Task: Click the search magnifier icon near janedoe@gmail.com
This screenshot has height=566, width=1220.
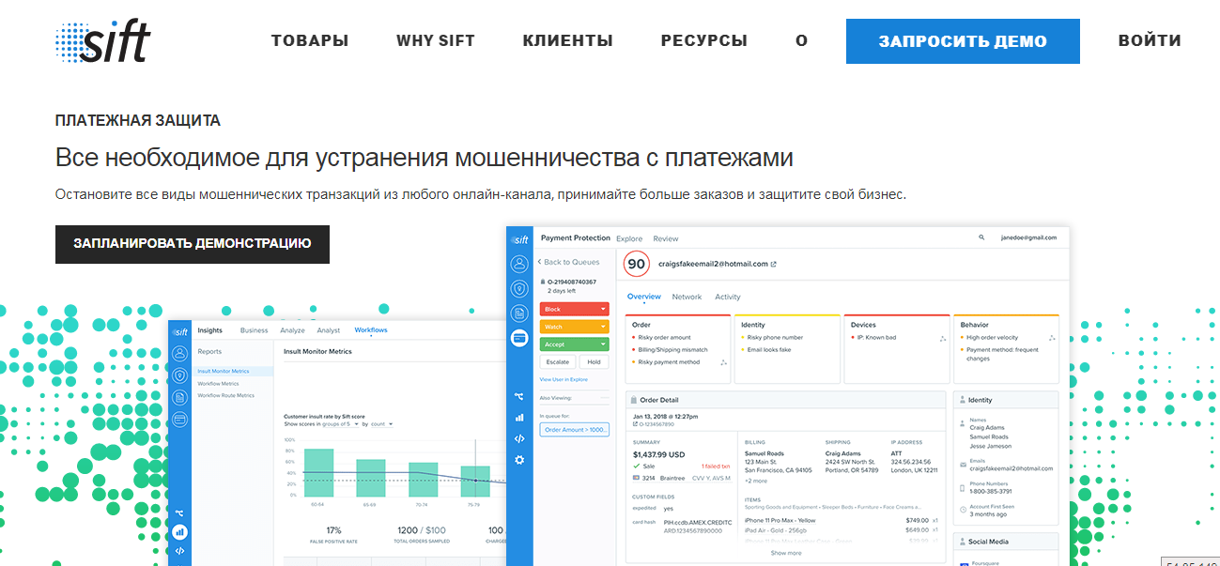Action: pos(981,238)
